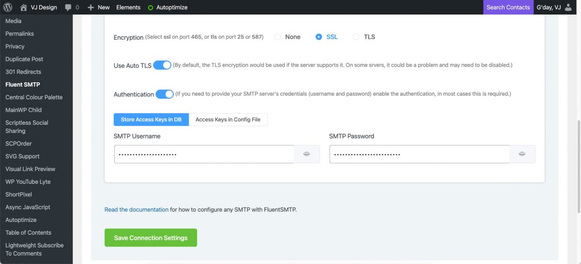Viewport: 581px width, 264px height.
Task: Click the Autoptimize green status circle
Action: tap(150, 8)
